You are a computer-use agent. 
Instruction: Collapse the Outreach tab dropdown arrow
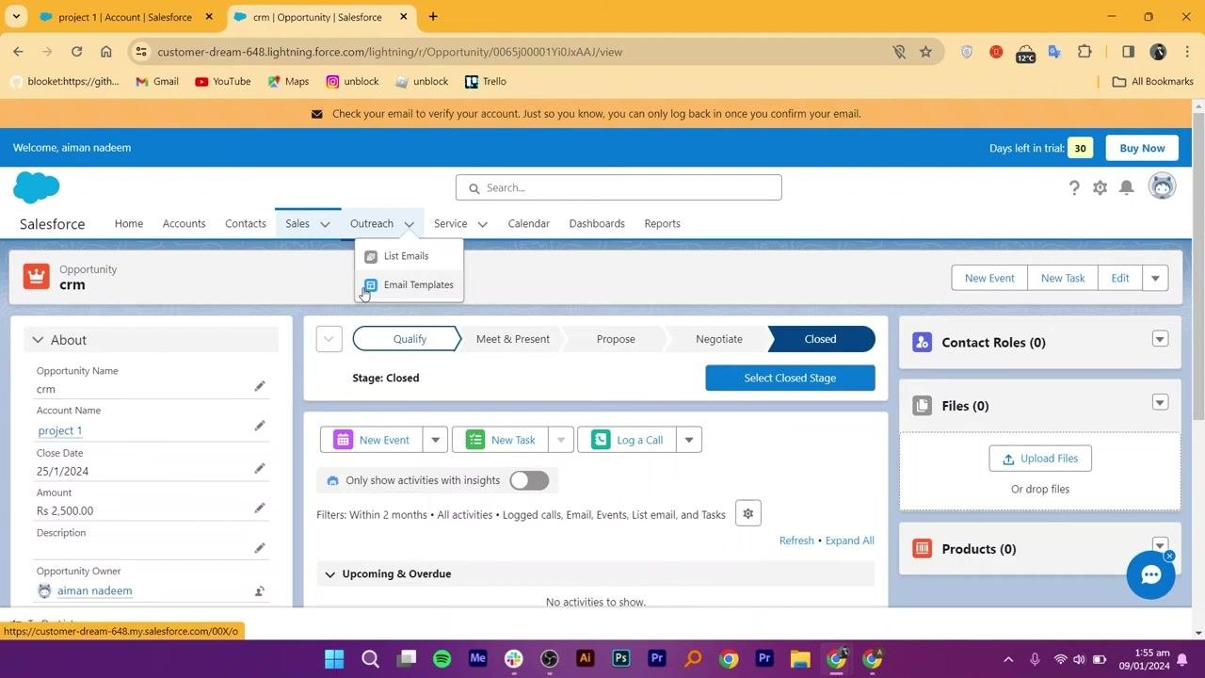tap(409, 224)
